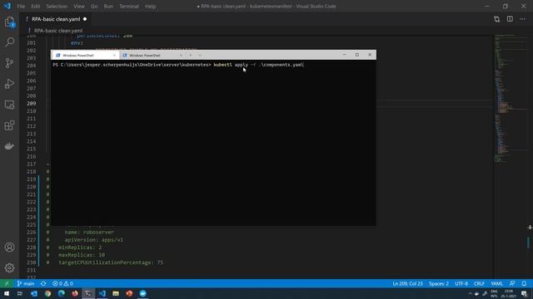Close the second Windows PowerShell tab
Image resolution: width=533 pixels, height=299 pixels.
181,56
